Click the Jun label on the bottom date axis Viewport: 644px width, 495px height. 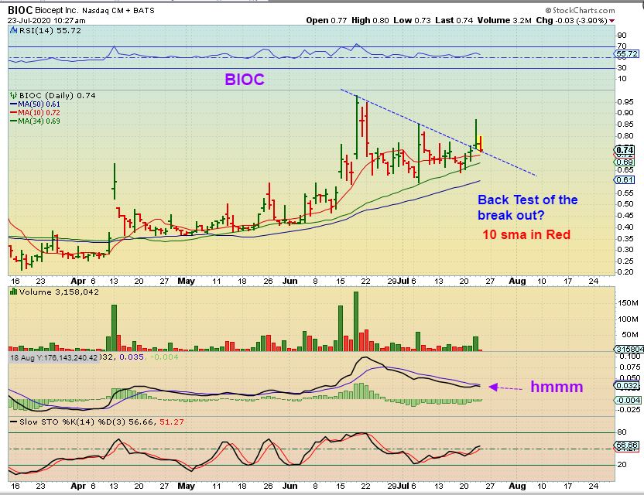point(290,486)
